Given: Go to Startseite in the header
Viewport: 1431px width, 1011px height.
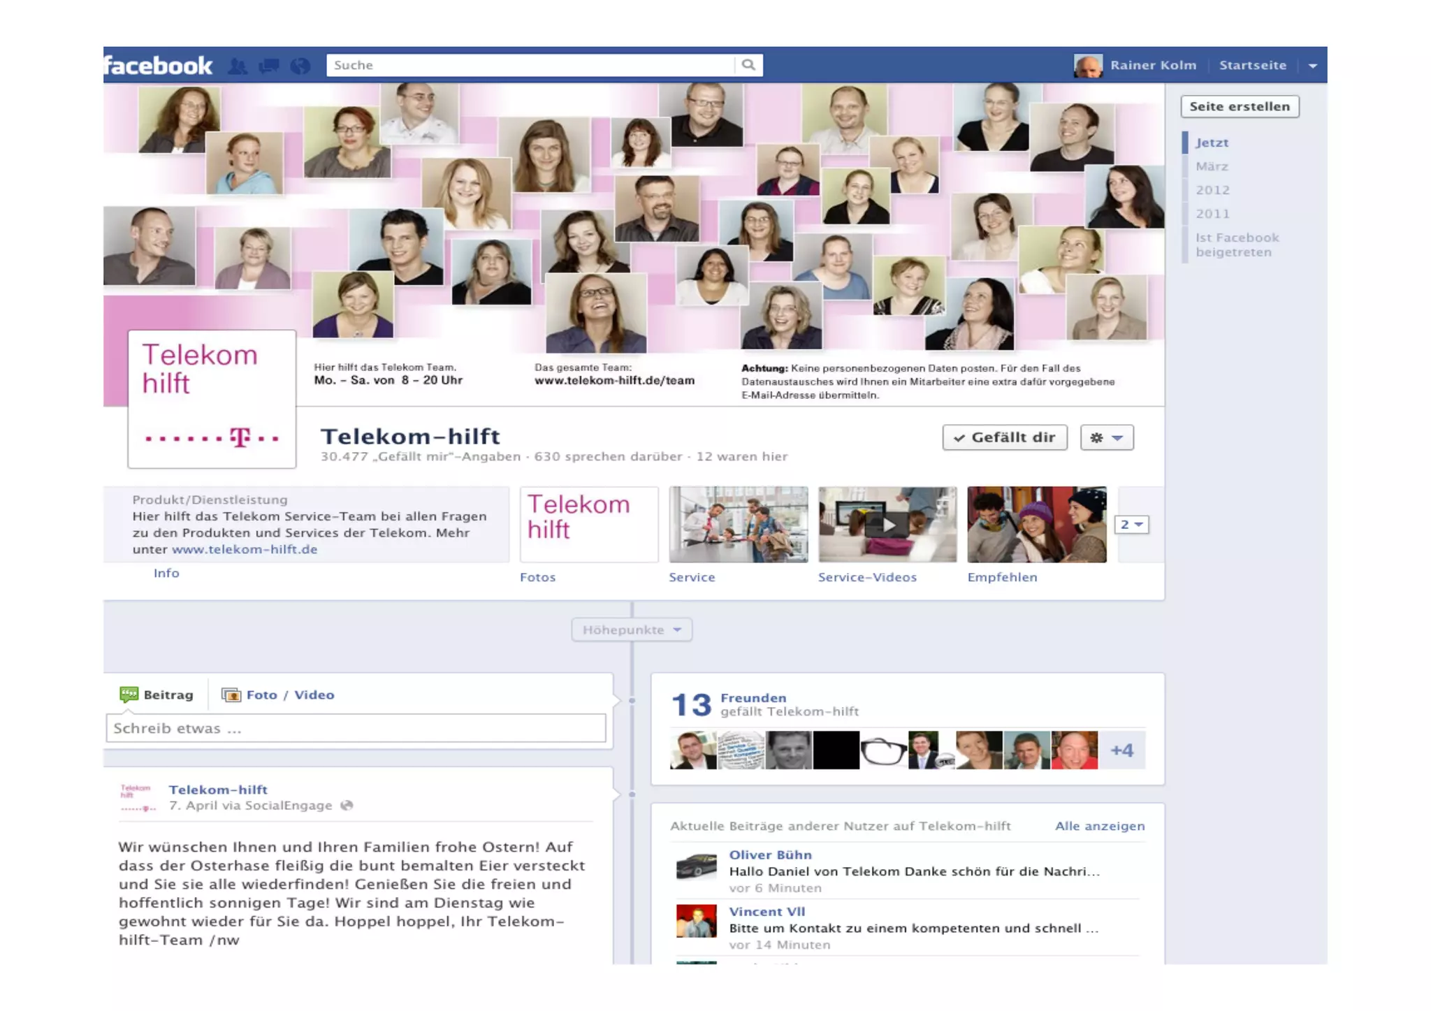Looking at the screenshot, I should (x=1252, y=65).
